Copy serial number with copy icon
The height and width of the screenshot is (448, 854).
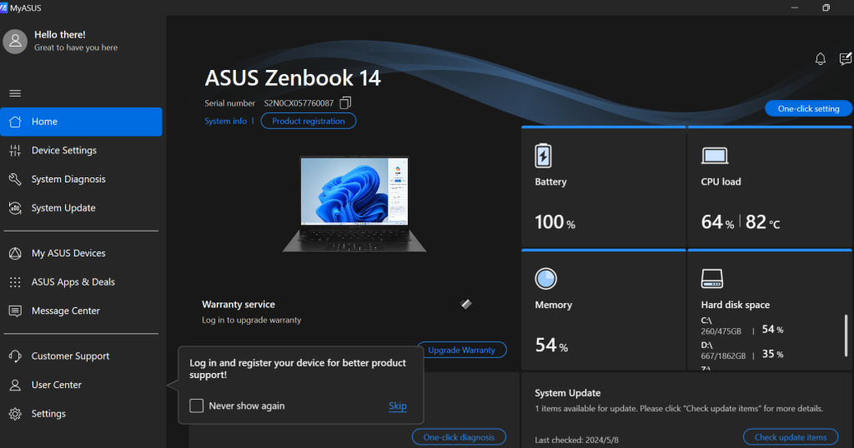coord(345,103)
